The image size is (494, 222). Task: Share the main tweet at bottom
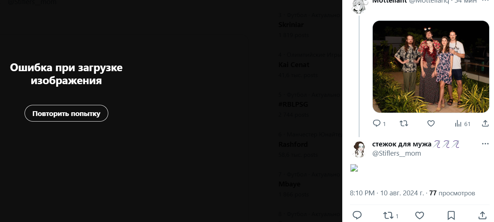[482, 215]
